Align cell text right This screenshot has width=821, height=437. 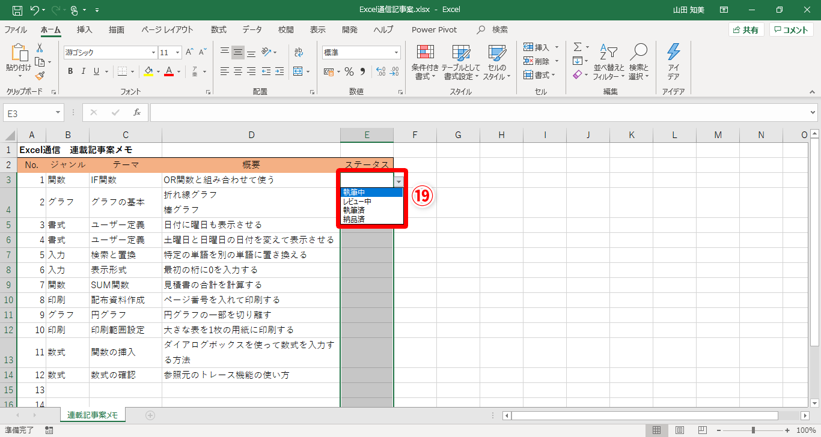(x=251, y=71)
